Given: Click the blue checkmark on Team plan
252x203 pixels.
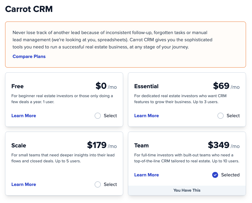Looking at the screenshot, I should [x=215, y=175].
